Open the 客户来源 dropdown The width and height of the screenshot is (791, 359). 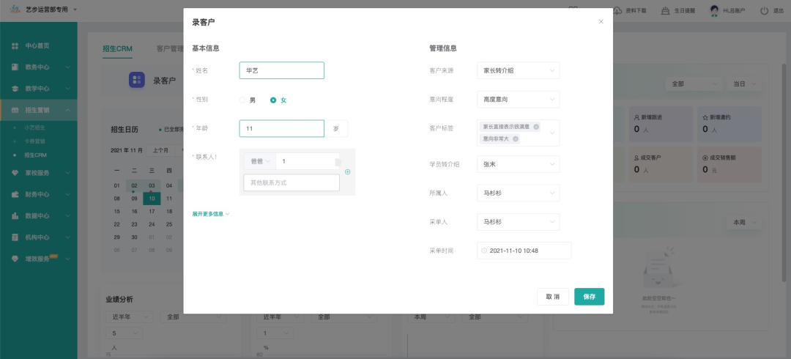(518, 70)
